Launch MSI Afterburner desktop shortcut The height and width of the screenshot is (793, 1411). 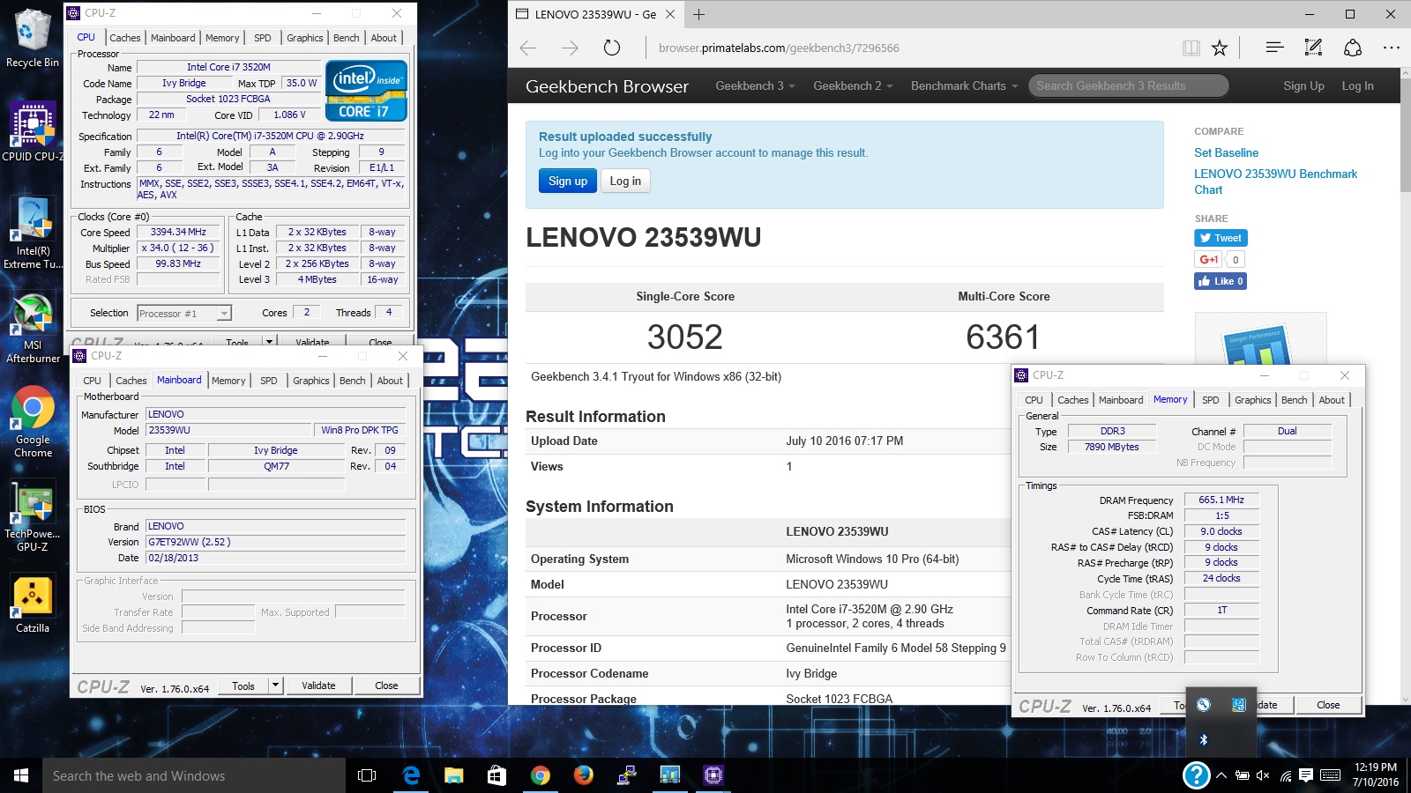(x=33, y=328)
